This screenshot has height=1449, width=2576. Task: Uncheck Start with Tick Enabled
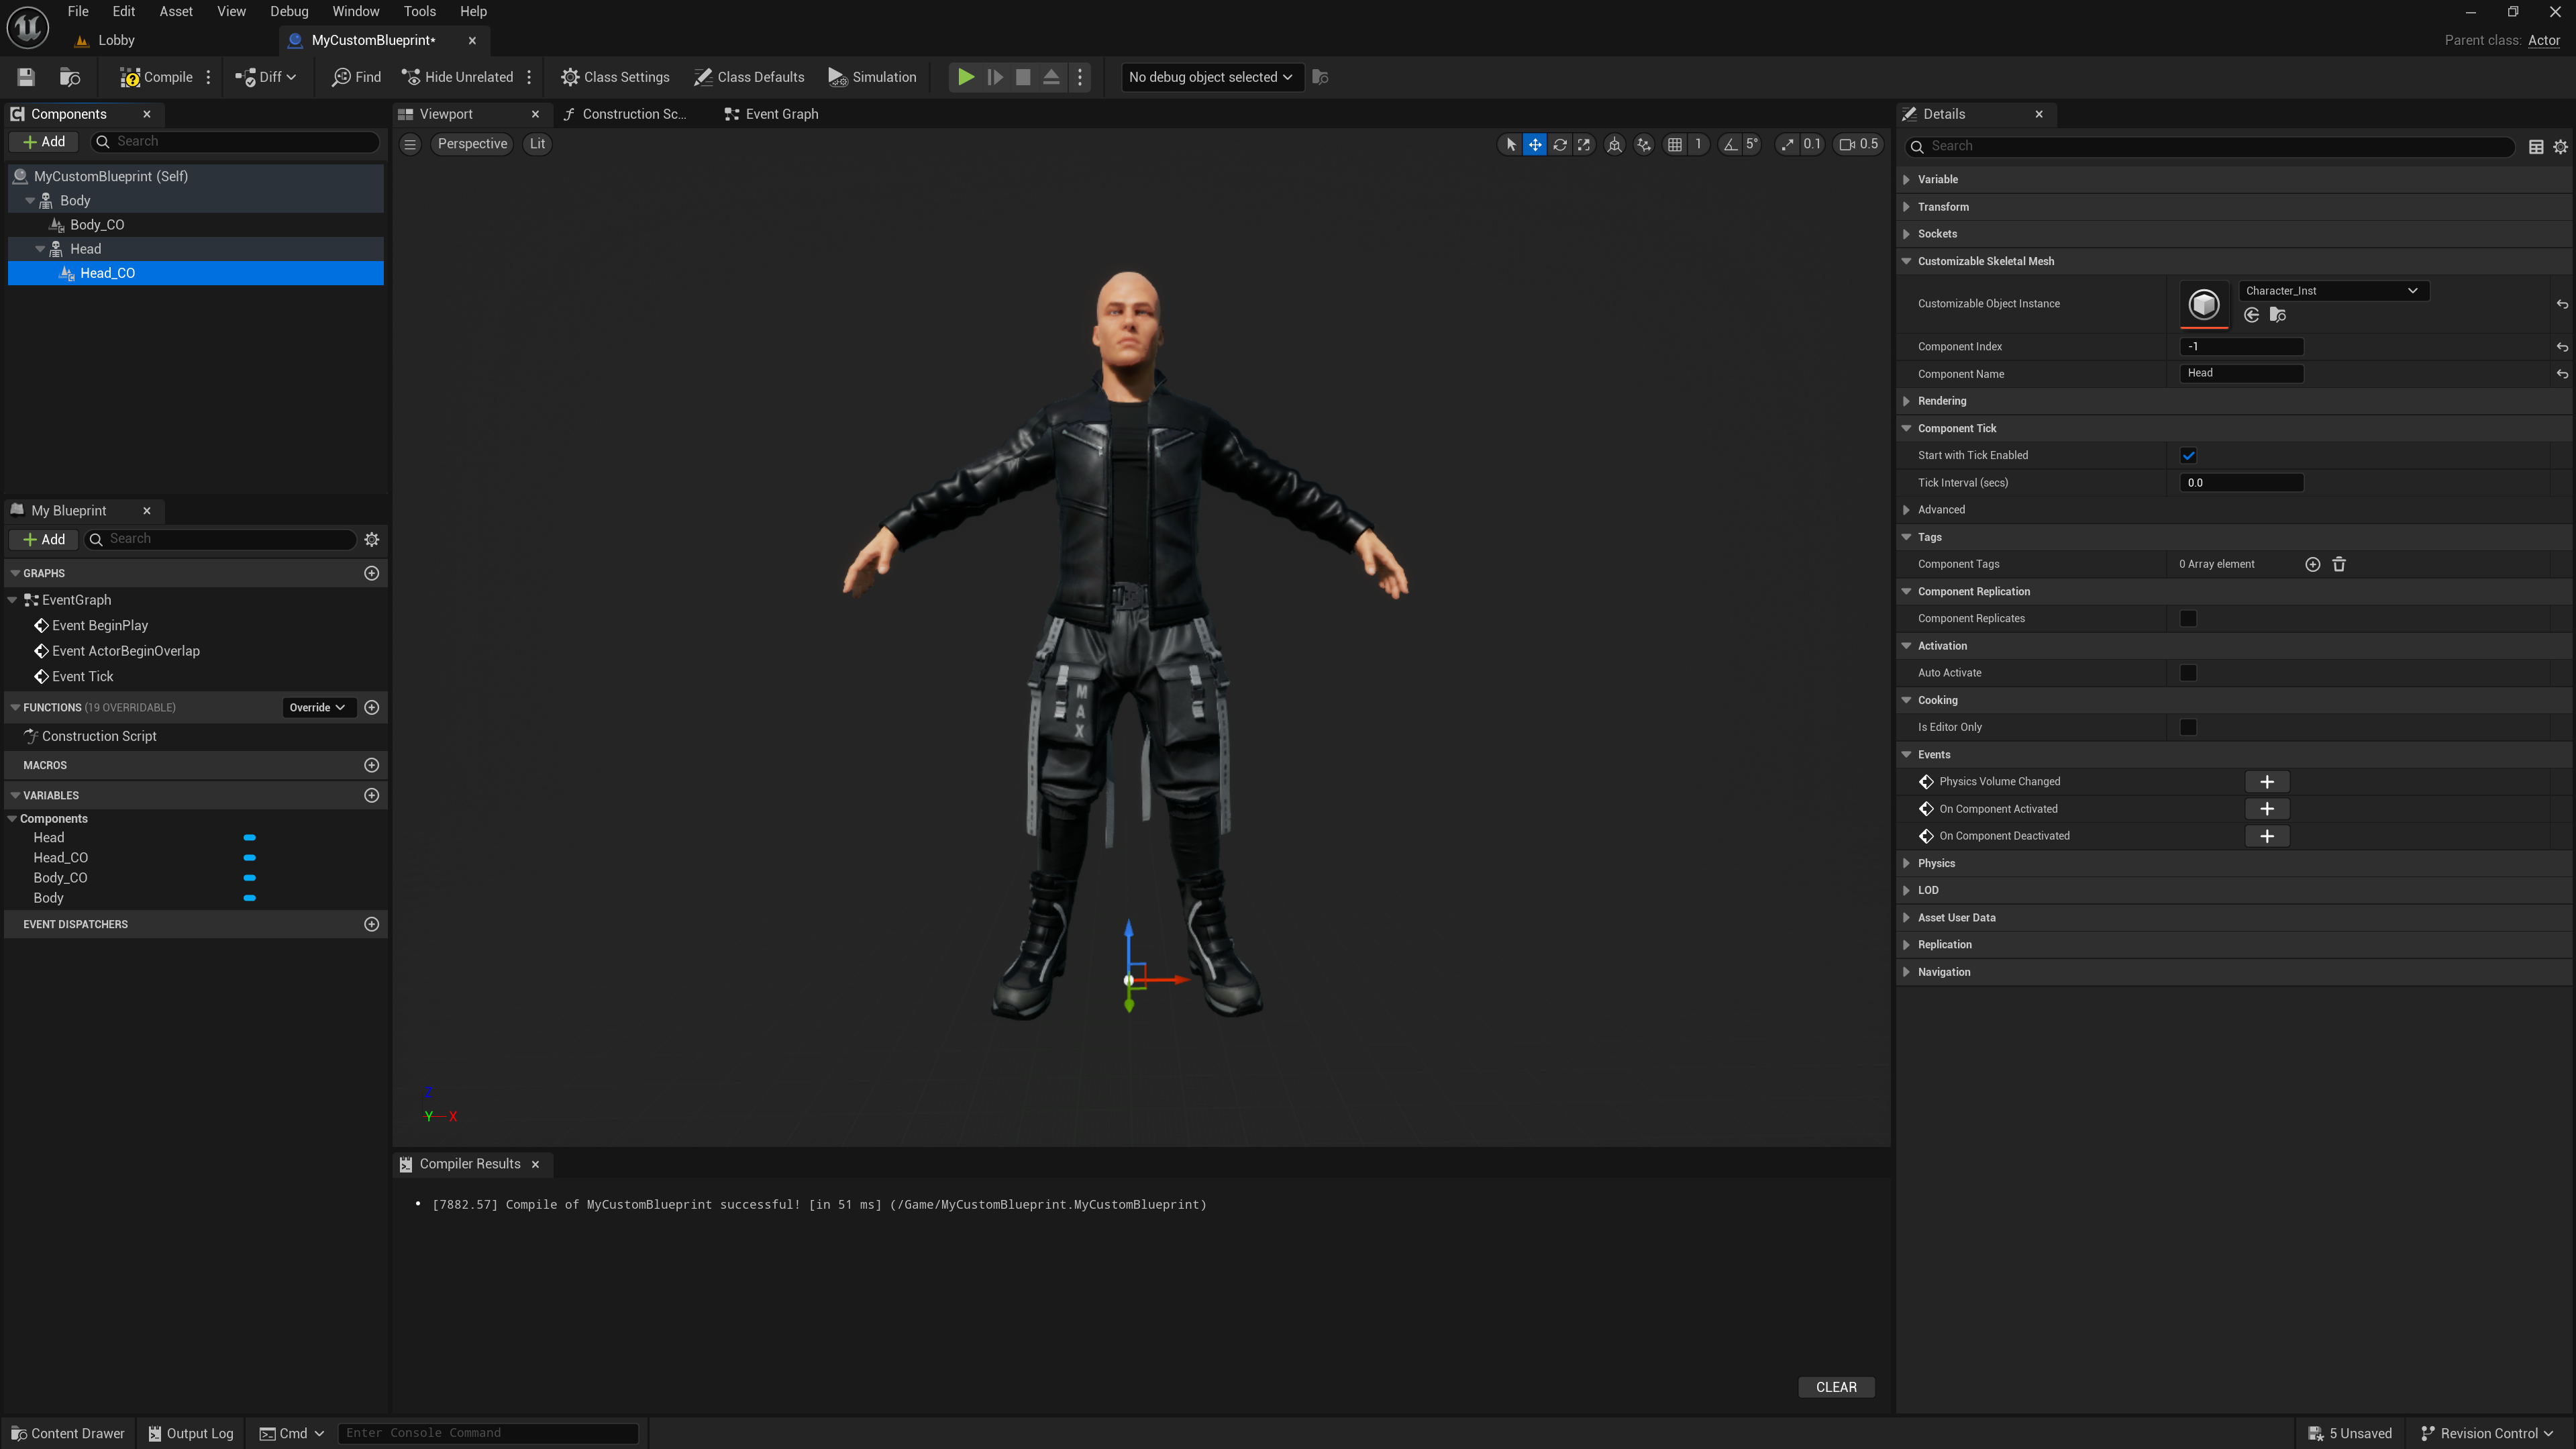tap(2188, 455)
